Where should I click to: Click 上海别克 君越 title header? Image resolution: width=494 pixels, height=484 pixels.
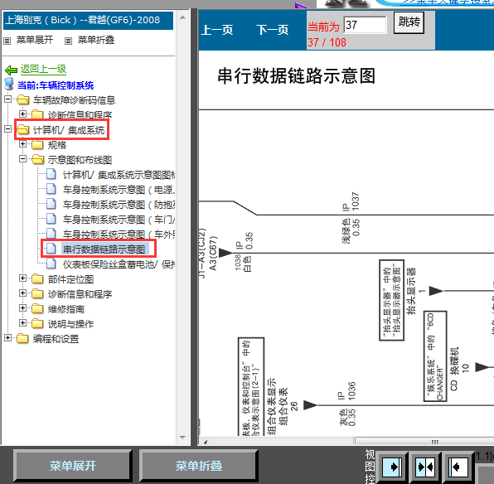point(88,21)
